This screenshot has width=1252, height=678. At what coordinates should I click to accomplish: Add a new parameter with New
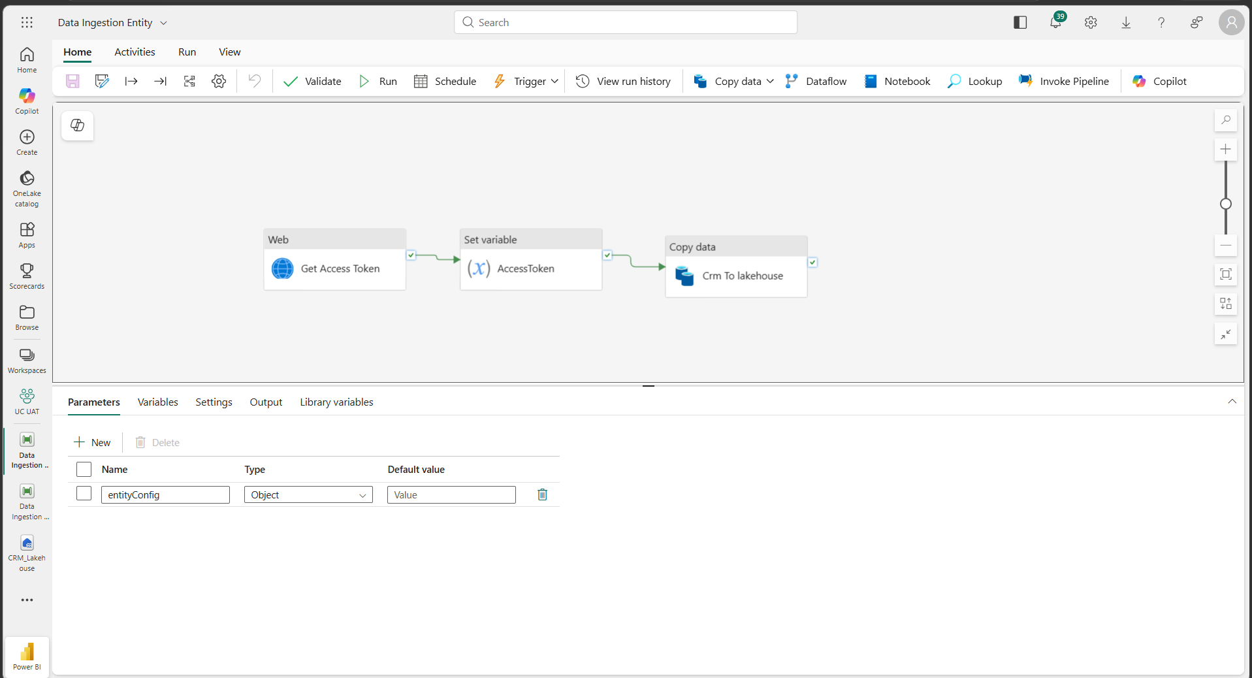click(x=92, y=442)
